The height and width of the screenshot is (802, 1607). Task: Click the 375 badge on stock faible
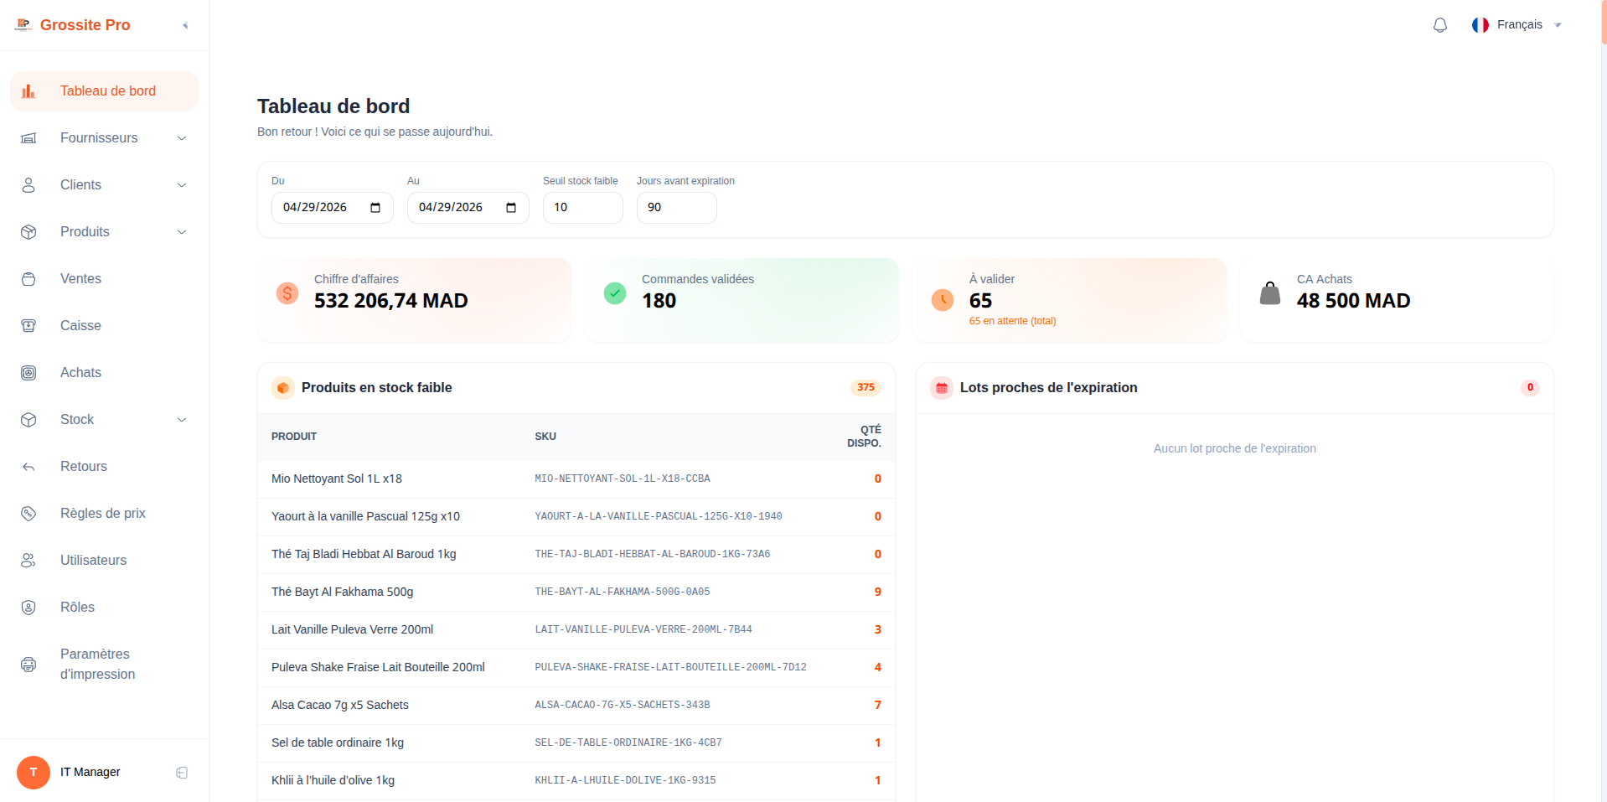click(866, 388)
